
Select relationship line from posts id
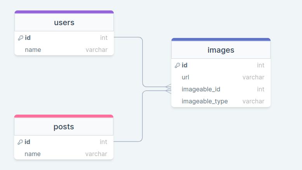tap(142, 116)
